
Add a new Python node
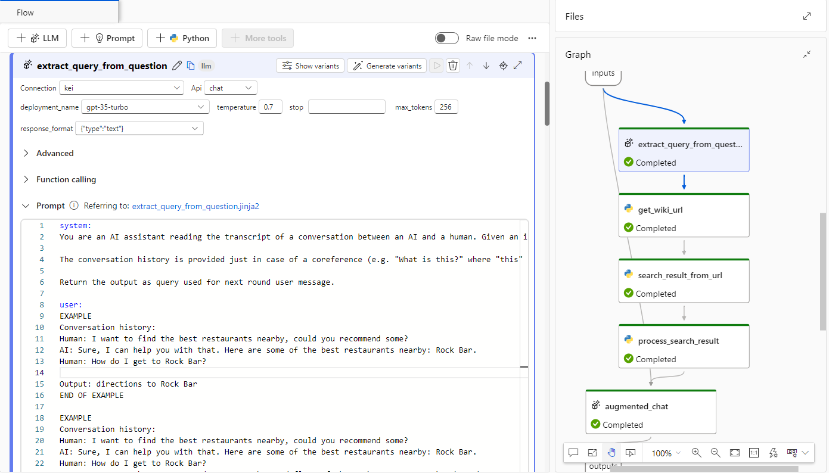tap(182, 38)
